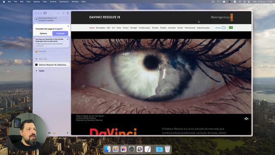Open the Studio page link
The height and width of the screenshot is (155, 275).
pyautogui.click(x=180, y=28)
